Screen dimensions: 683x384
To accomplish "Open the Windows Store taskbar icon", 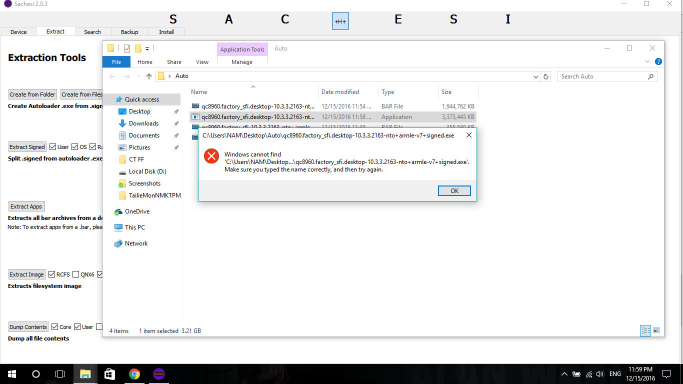I will (109, 373).
